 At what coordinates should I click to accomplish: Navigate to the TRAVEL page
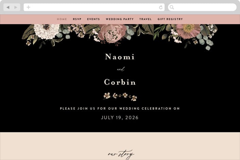[x=145, y=19]
